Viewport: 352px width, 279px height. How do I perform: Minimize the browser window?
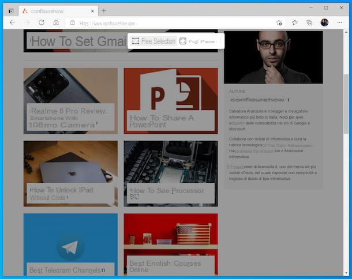(x=311, y=8)
